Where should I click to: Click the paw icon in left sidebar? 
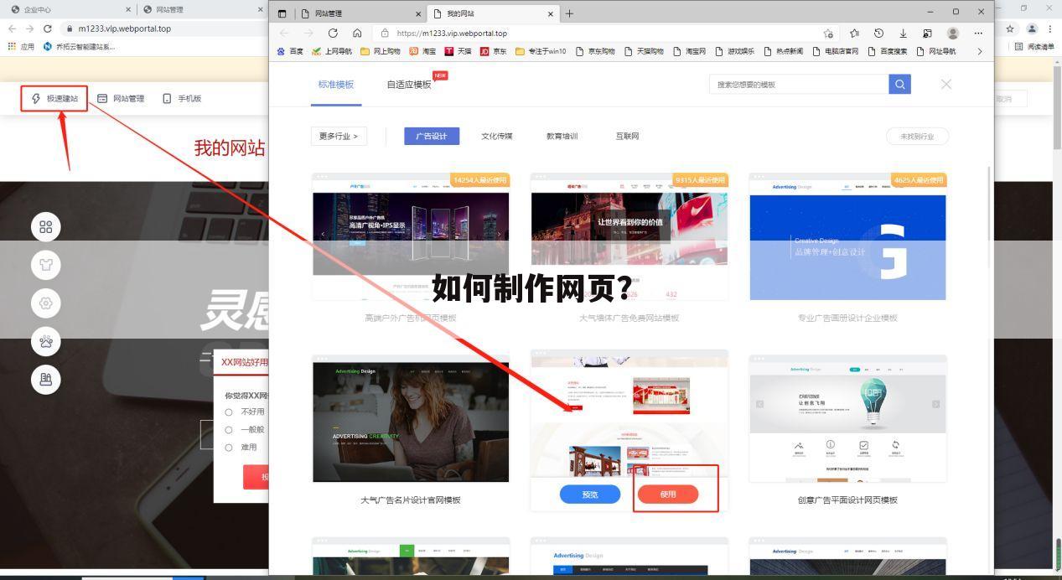click(x=46, y=341)
